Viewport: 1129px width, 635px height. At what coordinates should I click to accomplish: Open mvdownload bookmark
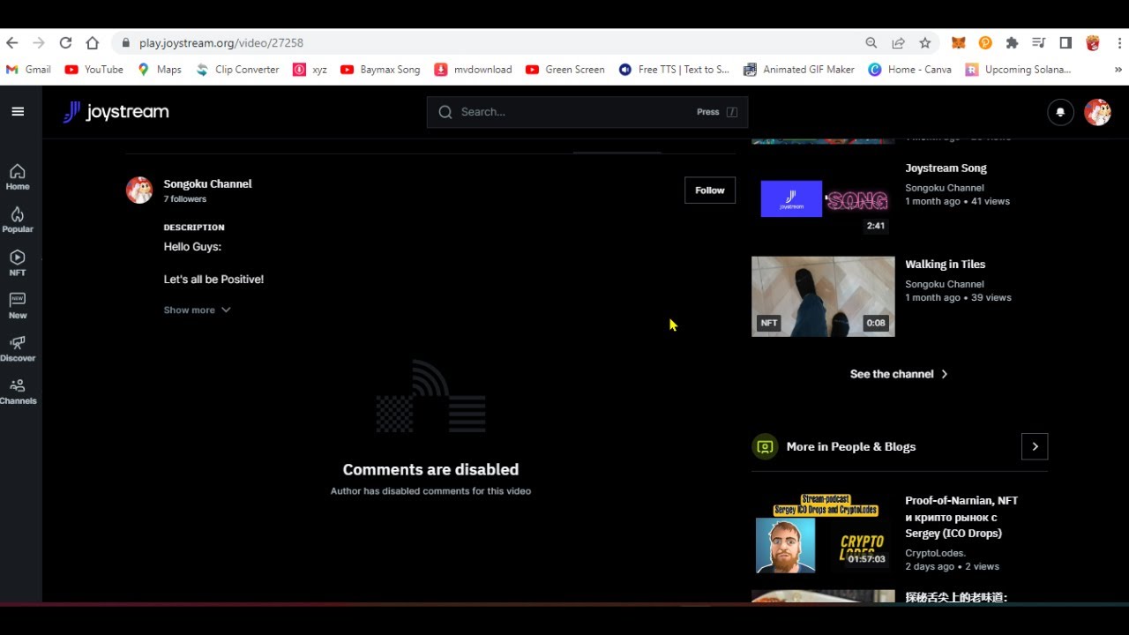[473, 69]
